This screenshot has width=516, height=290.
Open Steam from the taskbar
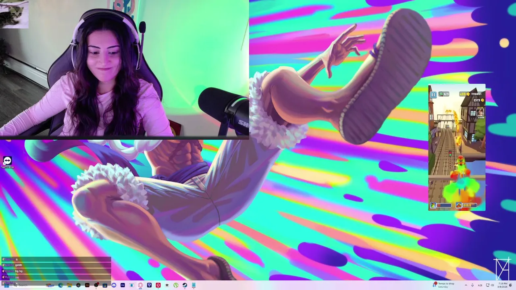click(x=185, y=285)
